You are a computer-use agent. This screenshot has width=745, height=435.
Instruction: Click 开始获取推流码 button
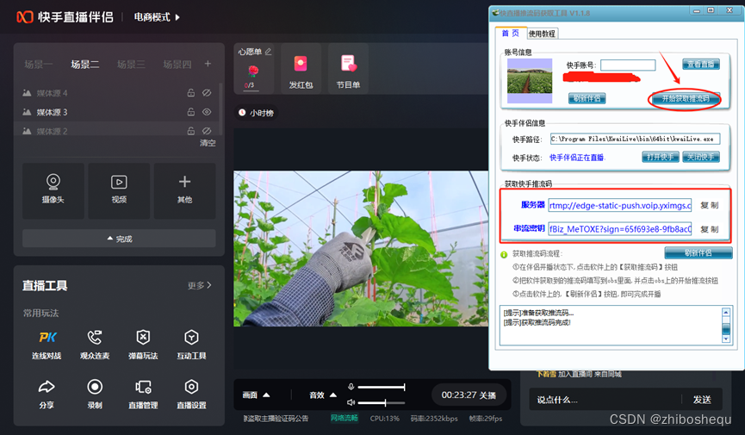[686, 99]
